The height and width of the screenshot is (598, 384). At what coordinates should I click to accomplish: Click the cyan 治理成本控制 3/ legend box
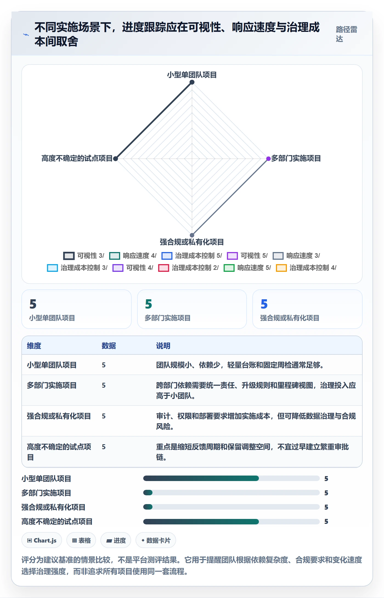[x=52, y=268]
